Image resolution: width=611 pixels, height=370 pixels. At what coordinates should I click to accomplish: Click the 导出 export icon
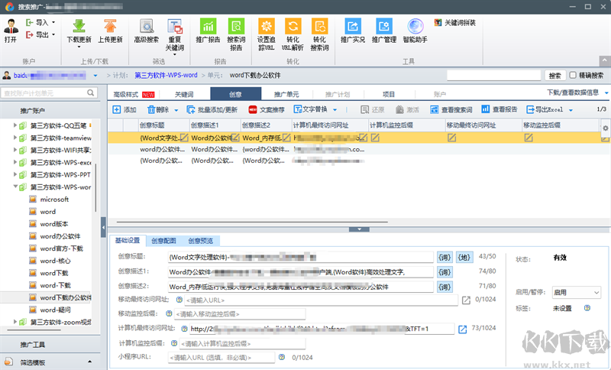pos(30,34)
